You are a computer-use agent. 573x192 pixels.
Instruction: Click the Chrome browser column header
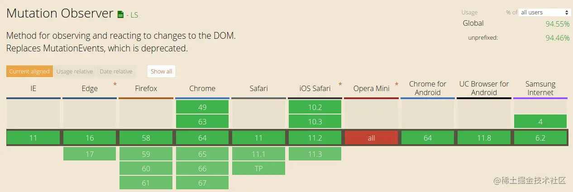click(x=202, y=88)
